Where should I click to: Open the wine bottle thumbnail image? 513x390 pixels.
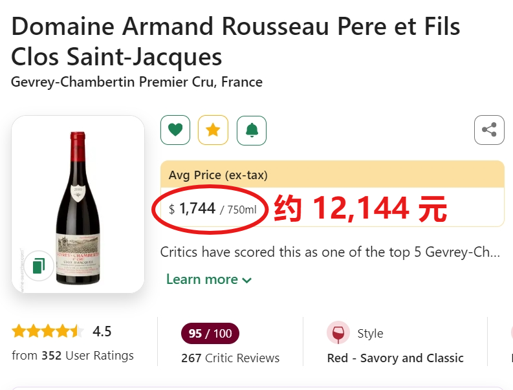click(x=78, y=204)
